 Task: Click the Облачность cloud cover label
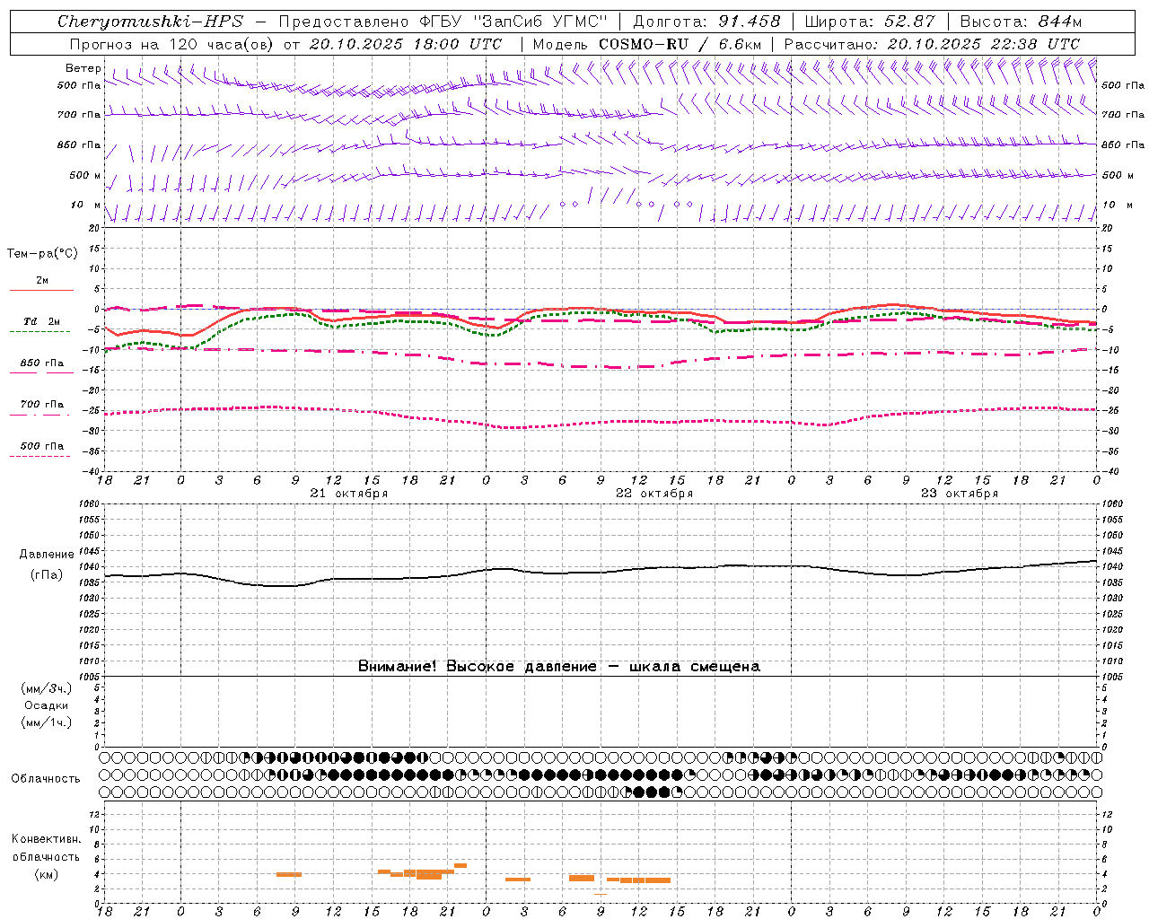(46, 779)
